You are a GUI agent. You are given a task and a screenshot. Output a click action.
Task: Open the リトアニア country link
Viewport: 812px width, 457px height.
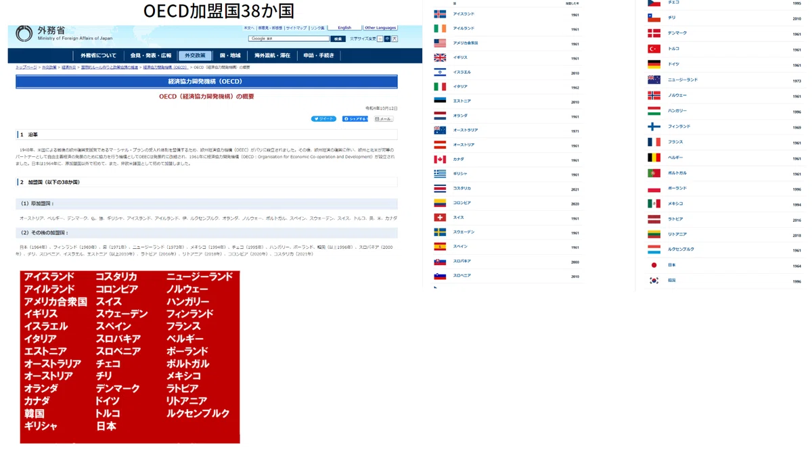click(x=677, y=235)
